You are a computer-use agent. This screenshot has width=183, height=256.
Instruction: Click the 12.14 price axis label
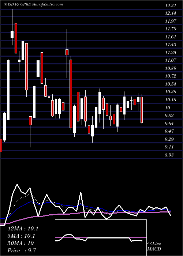171,13
